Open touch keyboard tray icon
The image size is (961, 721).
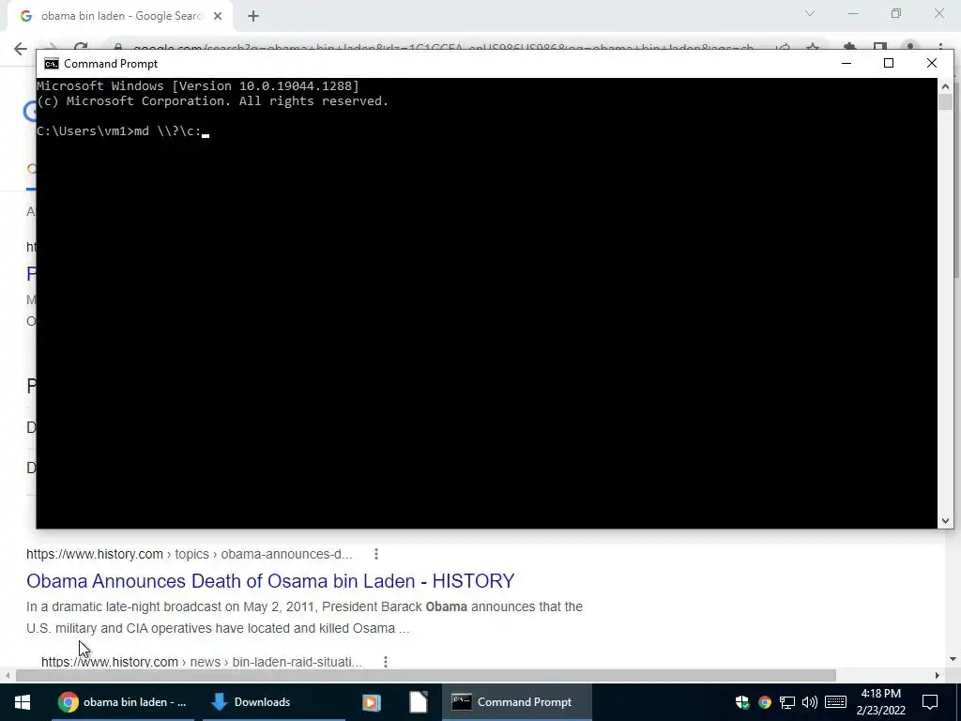(835, 702)
